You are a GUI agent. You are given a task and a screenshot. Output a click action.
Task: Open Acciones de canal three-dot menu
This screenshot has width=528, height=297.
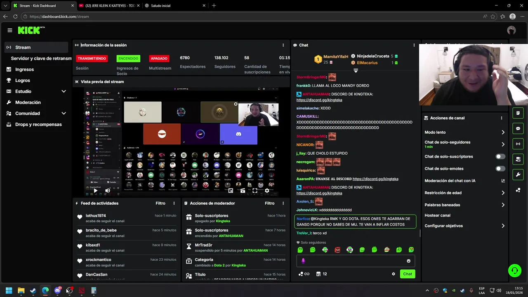[x=502, y=118]
